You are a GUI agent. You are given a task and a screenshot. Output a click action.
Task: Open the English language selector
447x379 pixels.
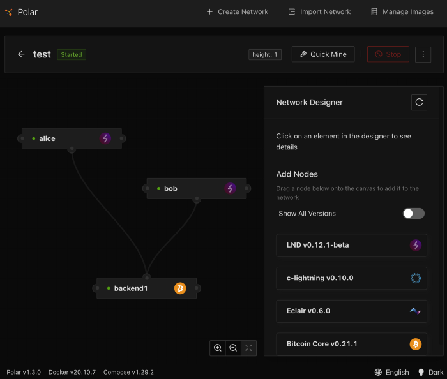391,372
